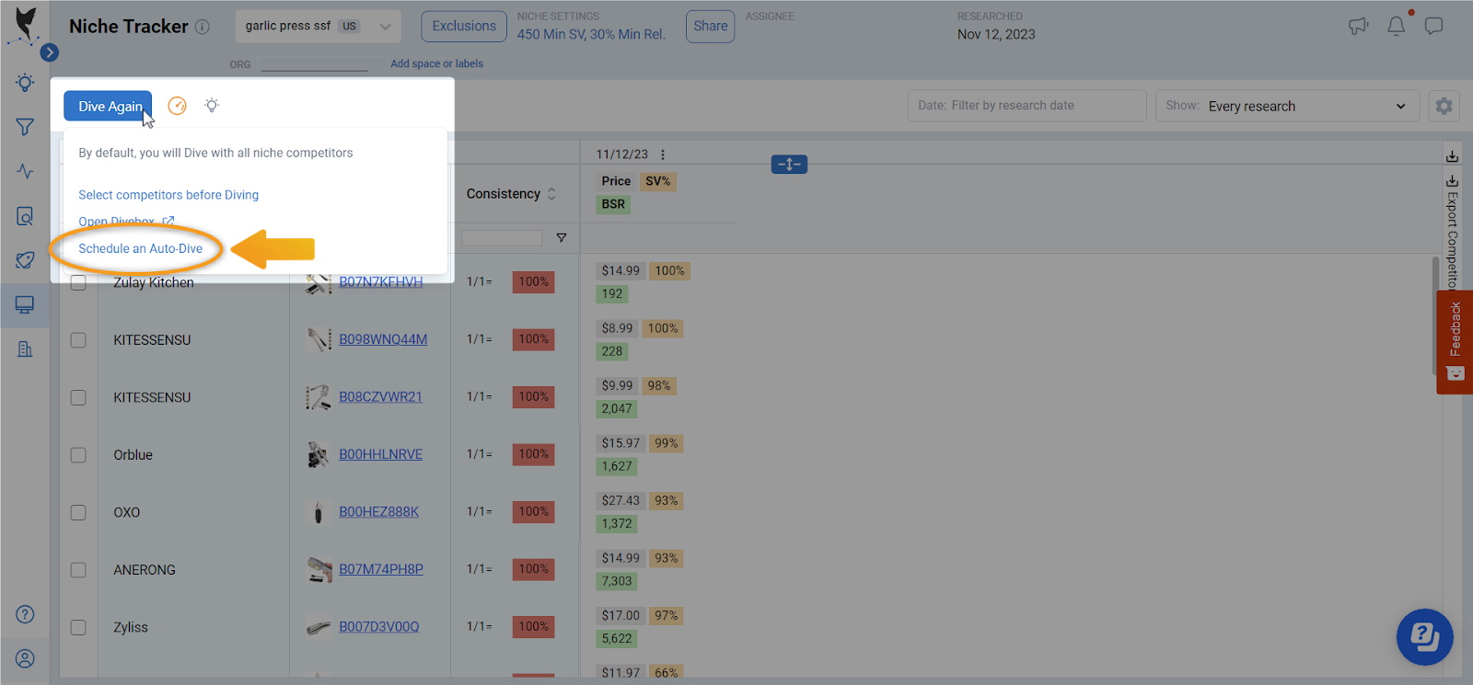The height and width of the screenshot is (685, 1473).
Task: Check the Orblue row checkbox
Action: click(78, 455)
